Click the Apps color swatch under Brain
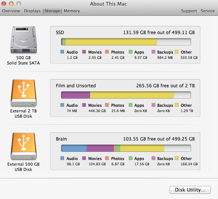Viewport: 218px width, 199px height. [131, 158]
